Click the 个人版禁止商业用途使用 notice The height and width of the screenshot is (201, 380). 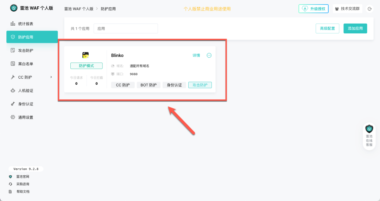pos(207,9)
